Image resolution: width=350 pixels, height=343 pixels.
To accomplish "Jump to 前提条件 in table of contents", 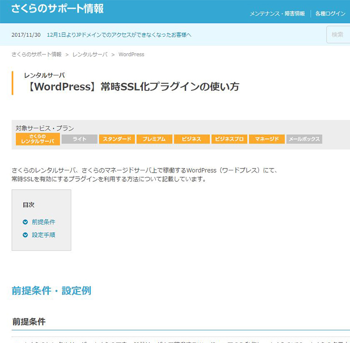I will click(43, 222).
